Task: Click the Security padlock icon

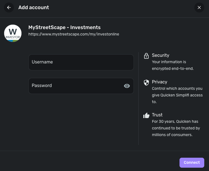Action: coord(146,56)
